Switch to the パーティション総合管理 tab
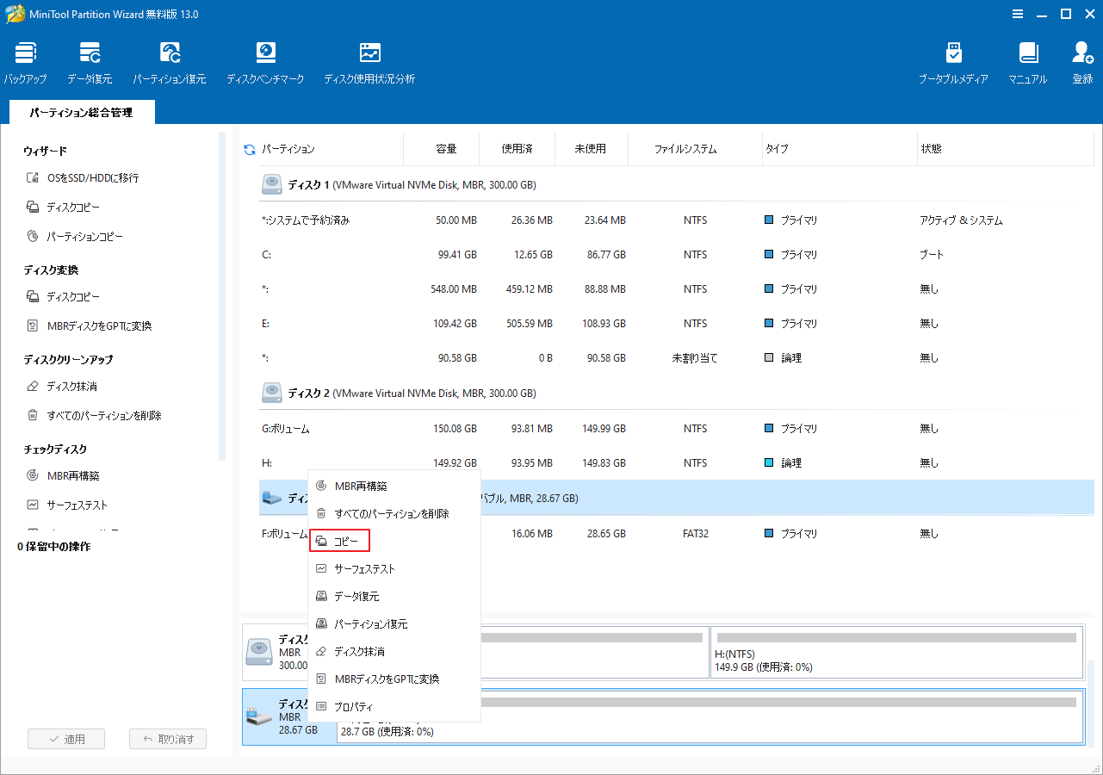The width and height of the screenshot is (1103, 775). point(81,112)
